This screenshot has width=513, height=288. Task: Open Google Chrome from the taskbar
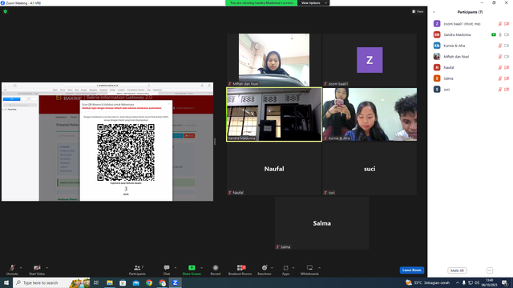click(x=149, y=282)
